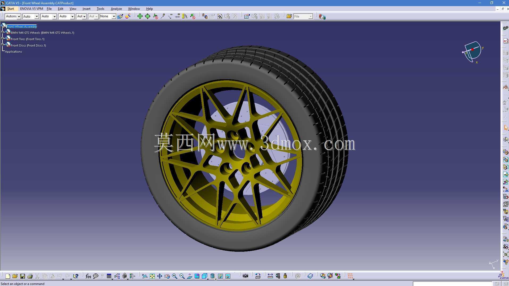Click the Snap icon beside Manipulation

[x=148, y=16]
